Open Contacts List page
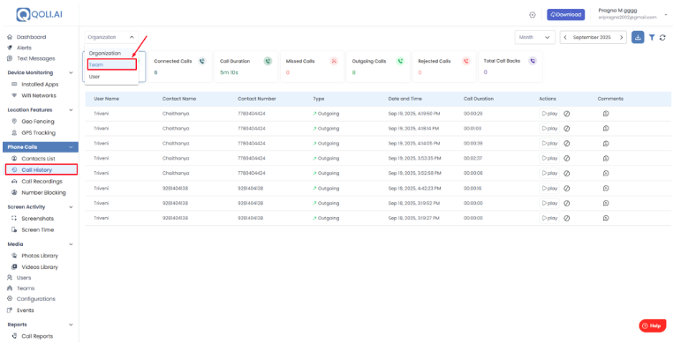 (38, 159)
